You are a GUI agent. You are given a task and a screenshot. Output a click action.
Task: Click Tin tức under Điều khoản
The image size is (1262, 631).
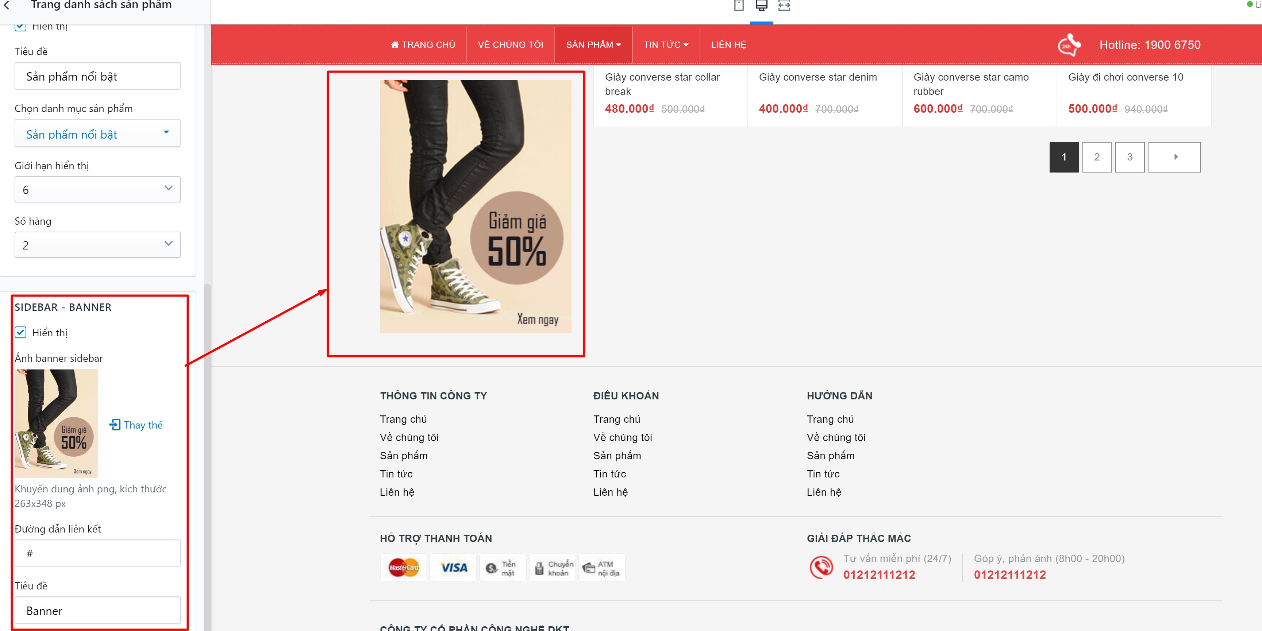610,474
